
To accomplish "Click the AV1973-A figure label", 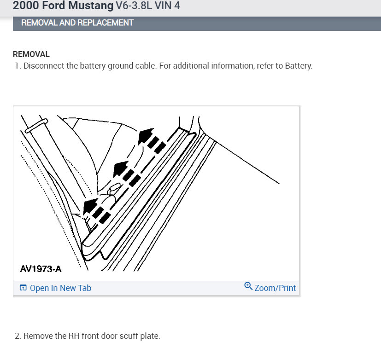I will [x=41, y=269].
